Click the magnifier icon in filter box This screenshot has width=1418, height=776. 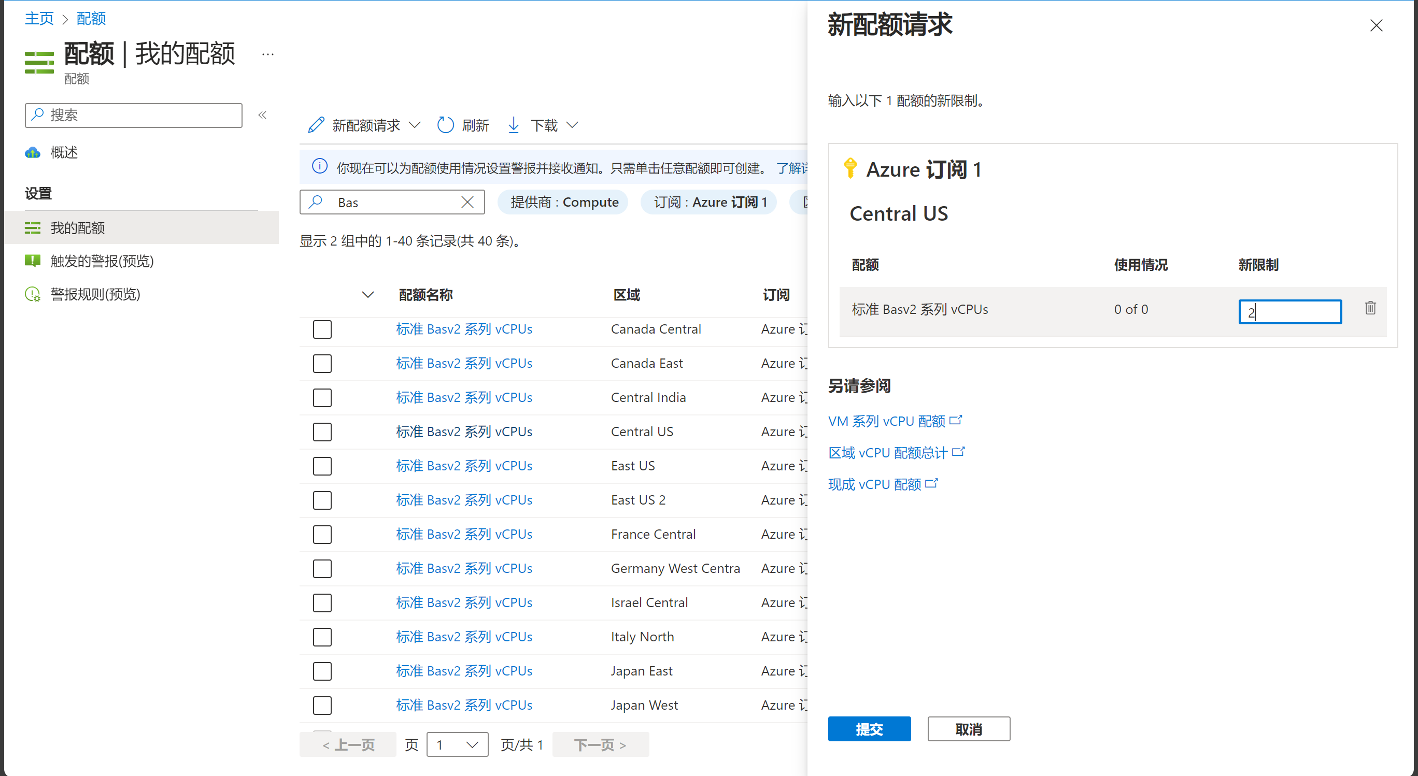[316, 202]
